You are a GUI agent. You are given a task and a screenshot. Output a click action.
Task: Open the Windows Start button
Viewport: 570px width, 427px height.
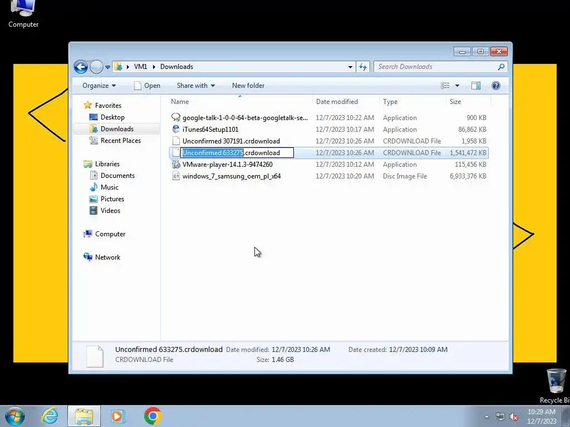tap(15, 416)
